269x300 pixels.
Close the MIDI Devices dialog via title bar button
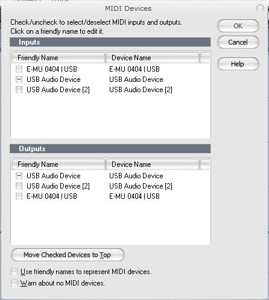pyautogui.click(x=260, y=8)
